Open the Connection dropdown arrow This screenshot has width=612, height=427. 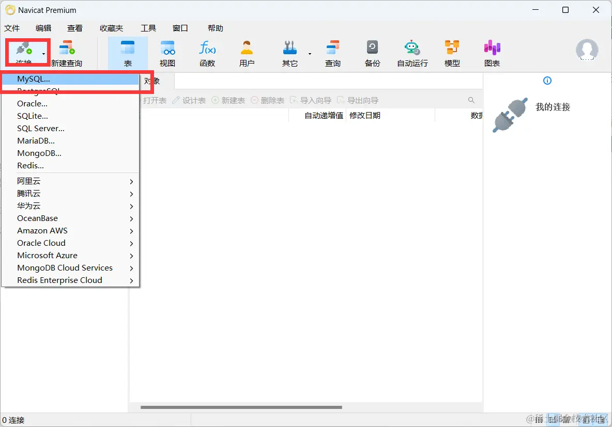pos(44,54)
